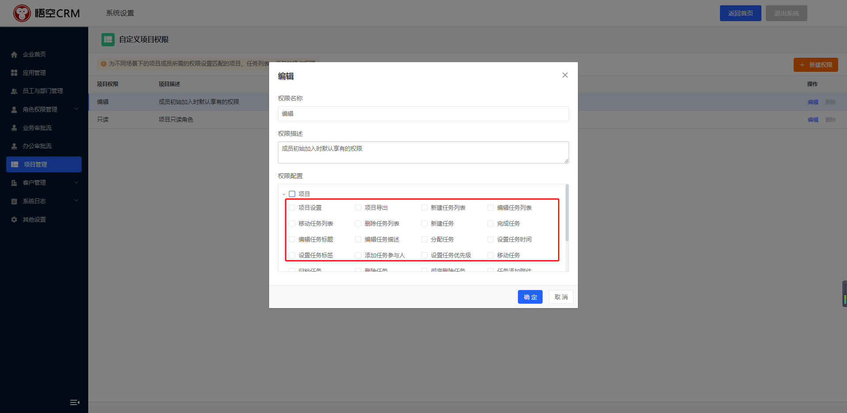Check the 新建任务 permission

tap(424, 223)
